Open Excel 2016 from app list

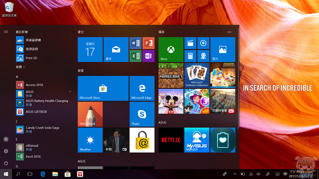[44, 156]
